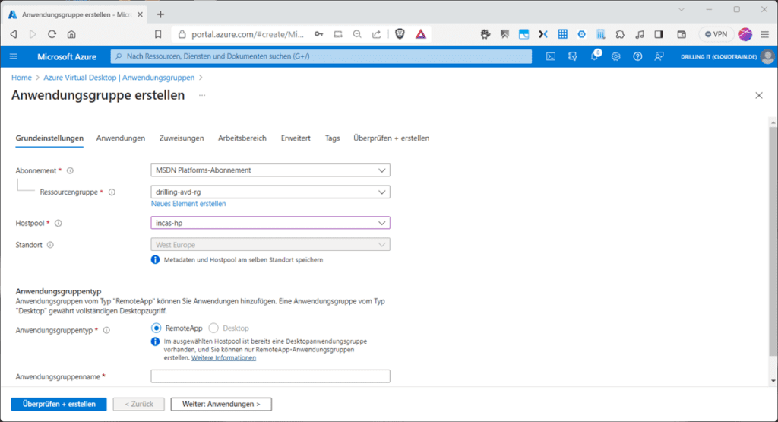This screenshot has width=778, height=422.
Task: Switch to the Zuweisungen tab
Action: (x=182, y=138)
